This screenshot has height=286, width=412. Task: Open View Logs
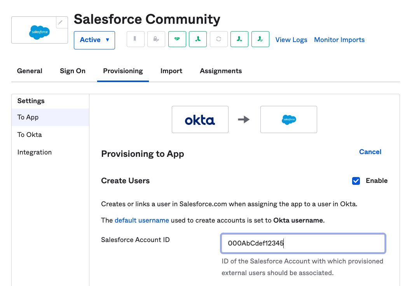291,40
